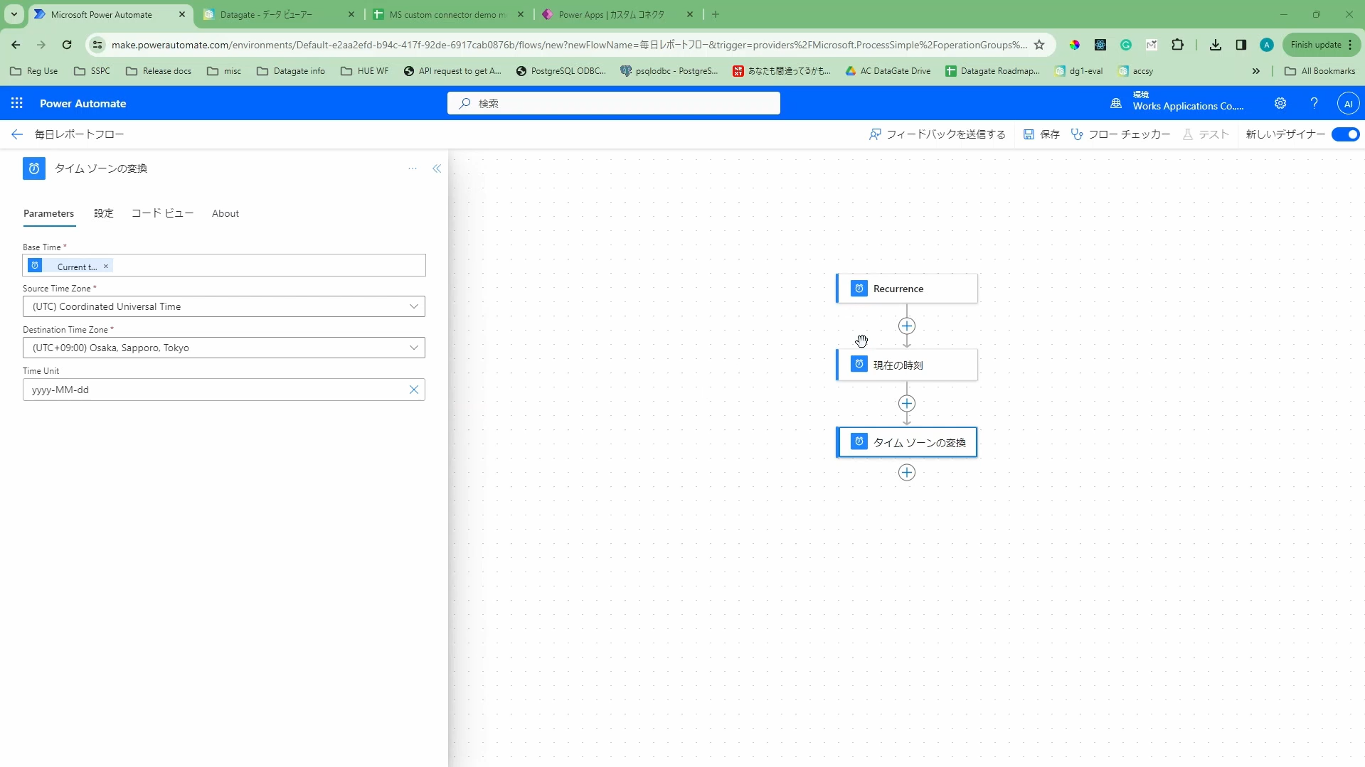
Task: Add a step after Recurrence
Action: click(906, 326)
